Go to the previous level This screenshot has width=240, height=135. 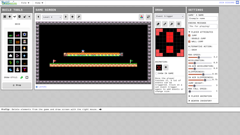38,17
